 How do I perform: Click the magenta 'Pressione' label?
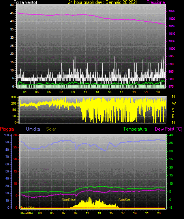coord(156,2)
